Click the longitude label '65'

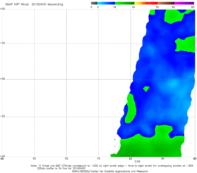34,159
